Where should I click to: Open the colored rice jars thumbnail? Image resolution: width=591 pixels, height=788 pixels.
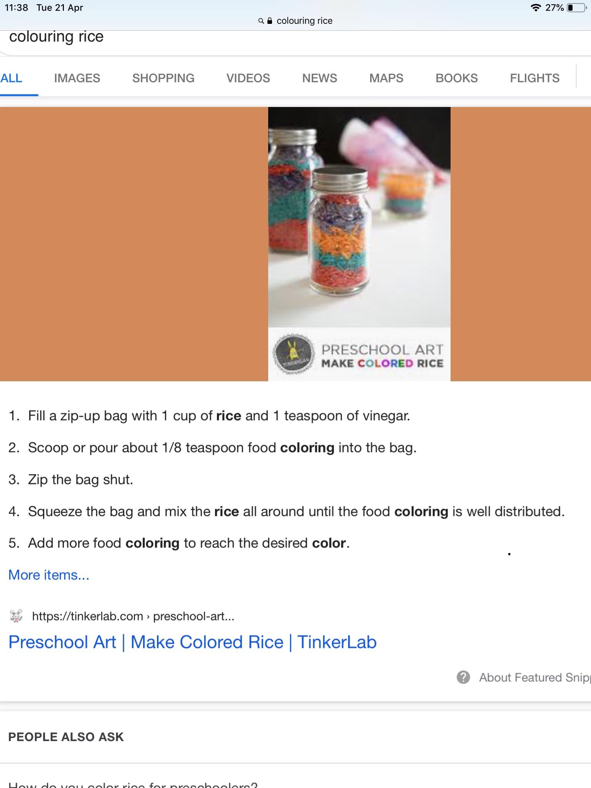tap(359, 244)
